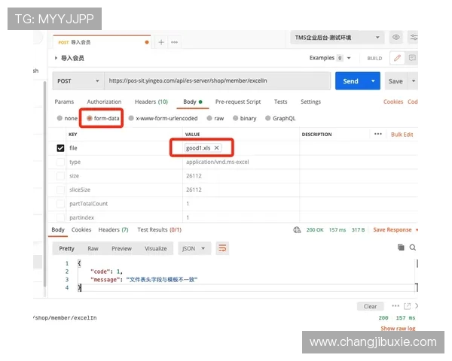Open the response Headers (7) tab
452x361 pixels.
click(113, 229)
